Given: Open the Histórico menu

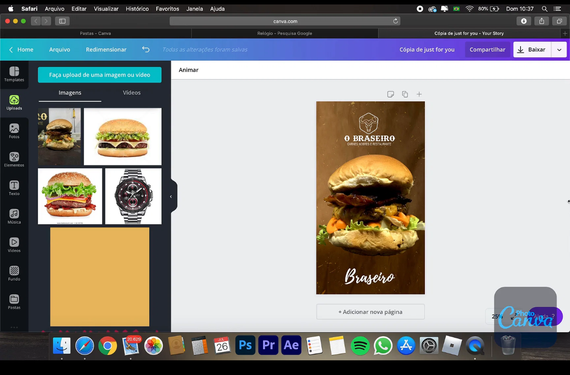Looking at the screenshot, I should [137, 8].
